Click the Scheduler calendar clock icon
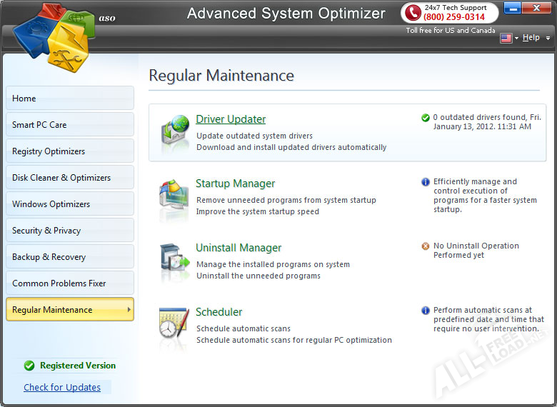Viewport: 557px width, 407px height. click(174, 326)
